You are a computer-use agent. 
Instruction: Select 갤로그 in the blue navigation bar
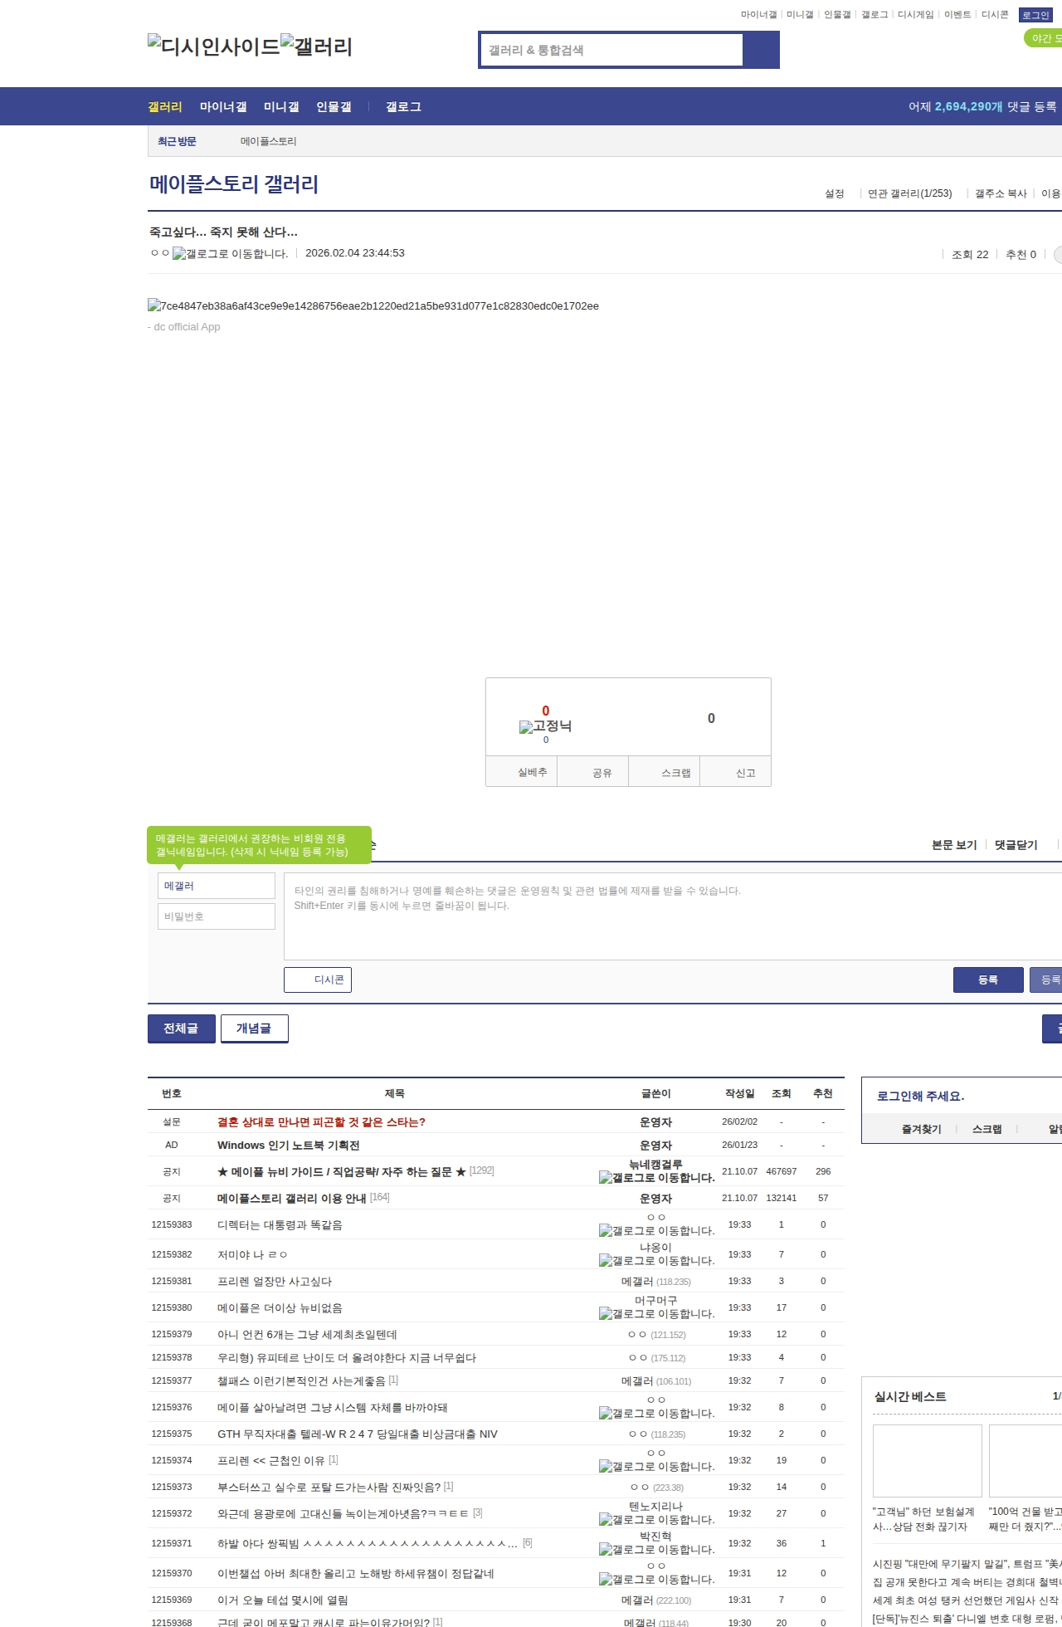pyautogui.click(x=403, y=107)
